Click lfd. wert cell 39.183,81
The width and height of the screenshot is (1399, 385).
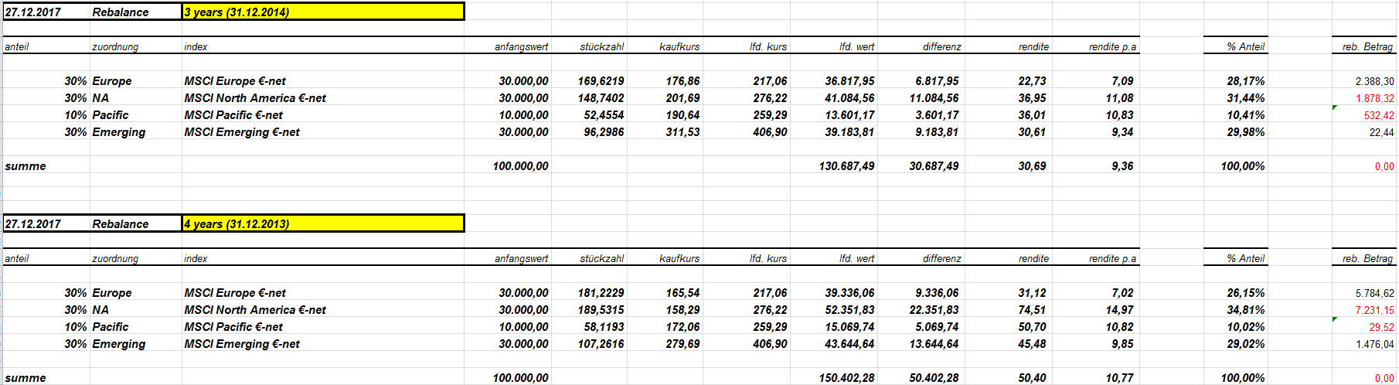pyautogui.click(x=849, y=132)
